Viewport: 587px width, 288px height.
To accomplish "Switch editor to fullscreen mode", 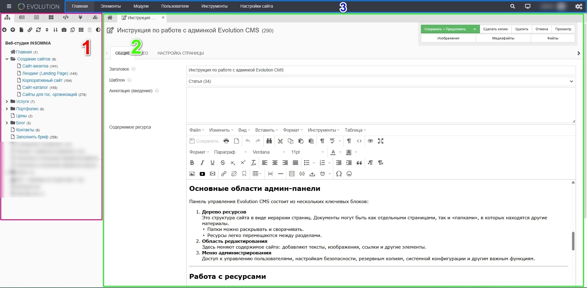I will 381,141.
